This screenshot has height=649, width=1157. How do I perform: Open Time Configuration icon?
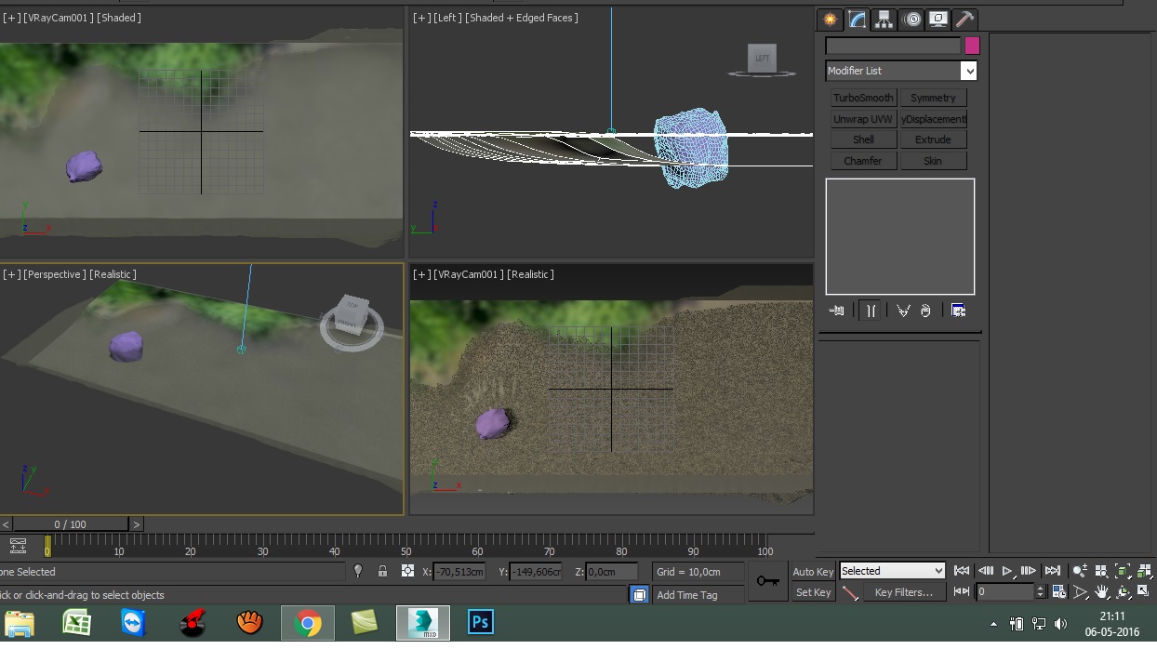pos(1058,591)
